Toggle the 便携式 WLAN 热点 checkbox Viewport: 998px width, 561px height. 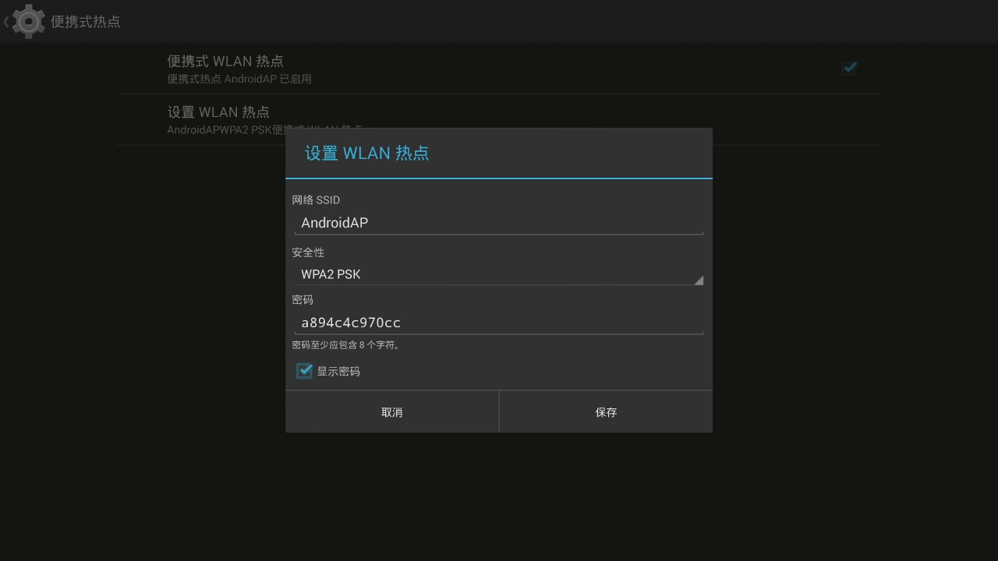pyautogui.click(x=849, y=69)
